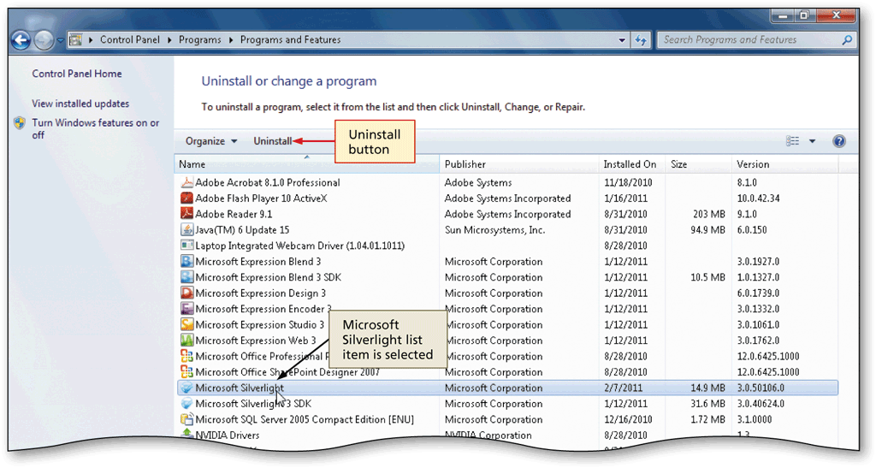
Task: Click the Microsoft Expression Design 3 icon
Action: [186, 293]
